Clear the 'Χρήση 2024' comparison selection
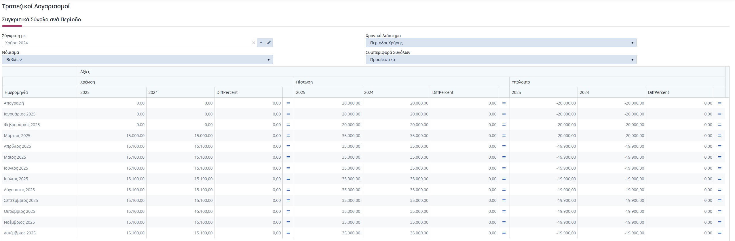The height and width of the screenshot is (241, 735). coord(254,43)
